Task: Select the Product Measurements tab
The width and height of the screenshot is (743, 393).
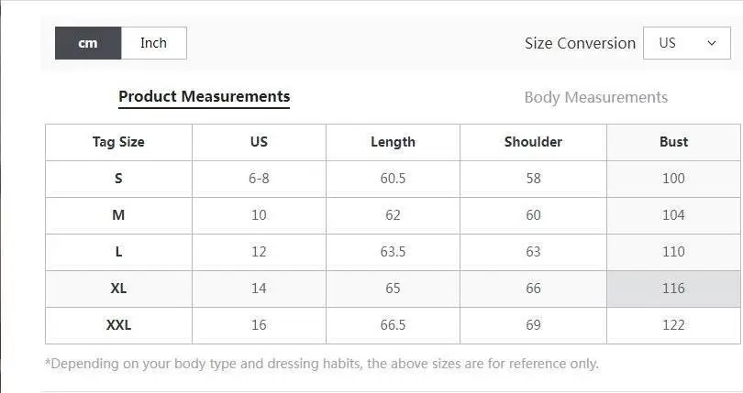Action: [204, 96]
